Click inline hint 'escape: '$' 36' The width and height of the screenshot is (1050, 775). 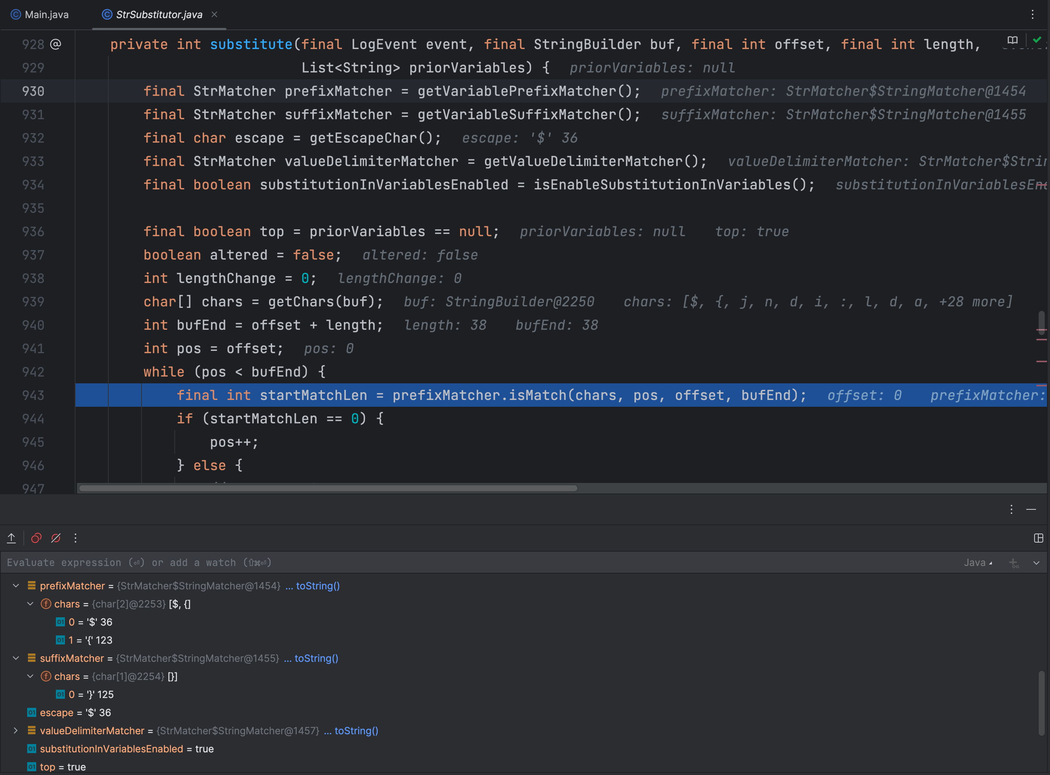[x=520, y=138]
